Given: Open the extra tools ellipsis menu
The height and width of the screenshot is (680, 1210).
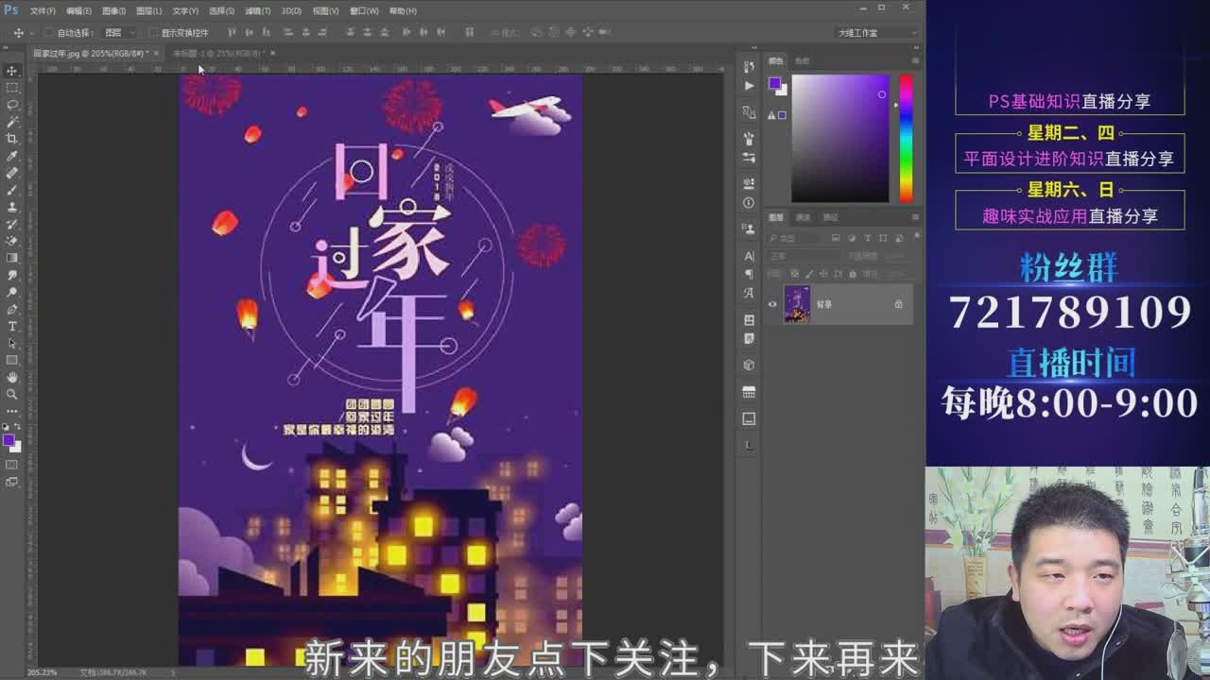Looking at the screenshot, I should [12, 411].
